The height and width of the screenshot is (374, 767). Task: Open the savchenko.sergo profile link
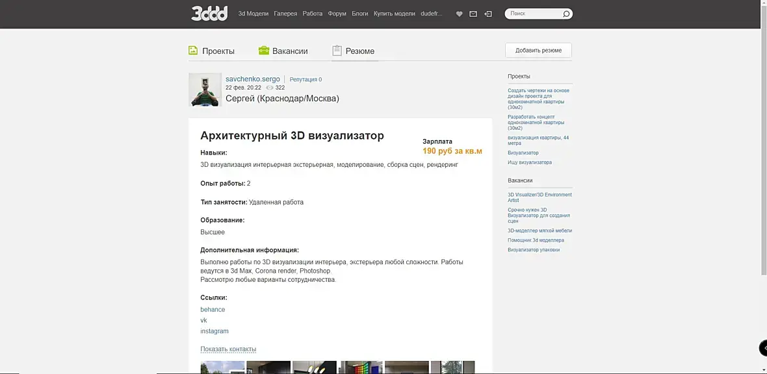[252, 79]
